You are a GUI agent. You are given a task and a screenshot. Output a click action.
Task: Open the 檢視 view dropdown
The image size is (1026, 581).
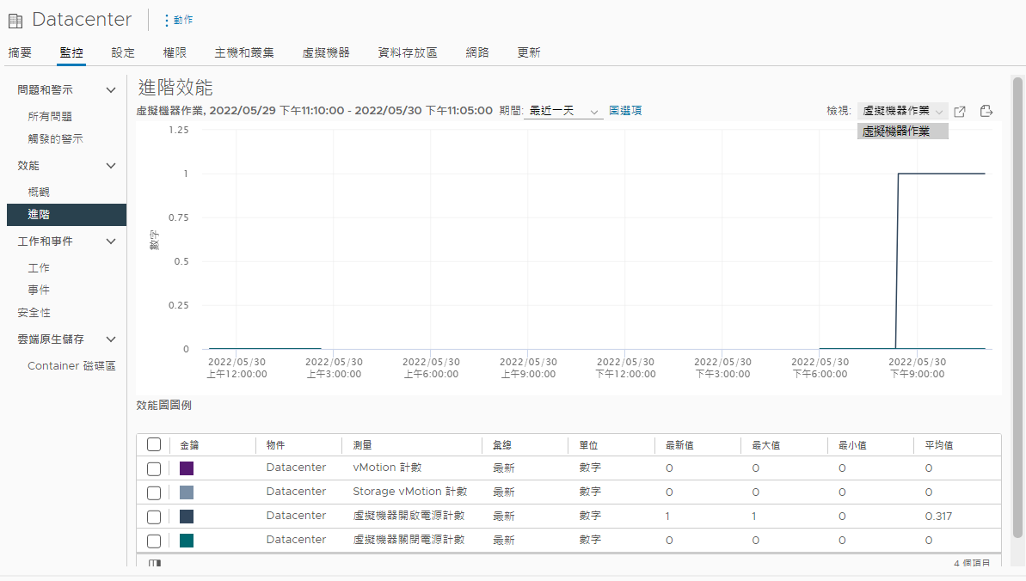click(902, 111)
